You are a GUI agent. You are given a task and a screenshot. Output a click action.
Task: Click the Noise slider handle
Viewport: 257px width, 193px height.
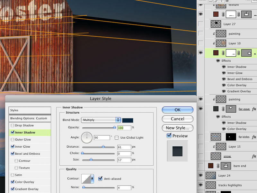(84, 187)
